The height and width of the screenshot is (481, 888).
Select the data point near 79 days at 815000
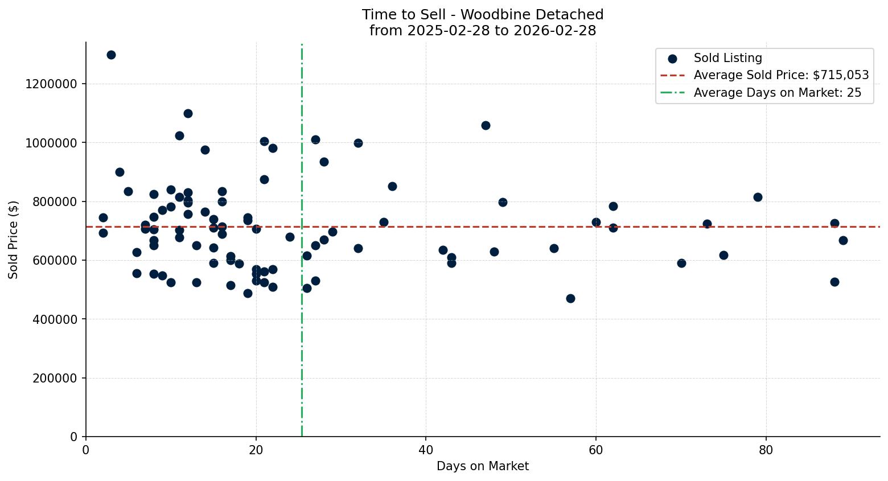[x=758, y=196]
